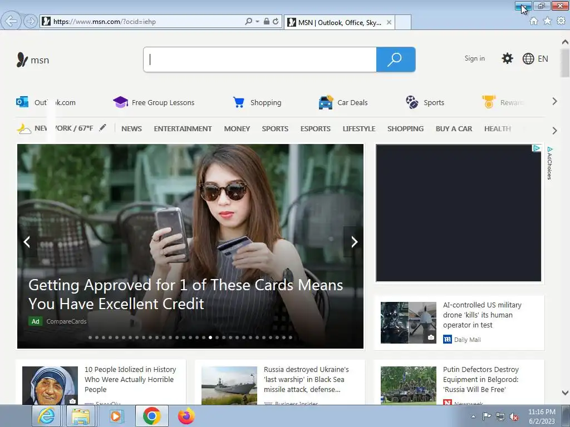Click the browser Home icon

(x=534, y=21)
